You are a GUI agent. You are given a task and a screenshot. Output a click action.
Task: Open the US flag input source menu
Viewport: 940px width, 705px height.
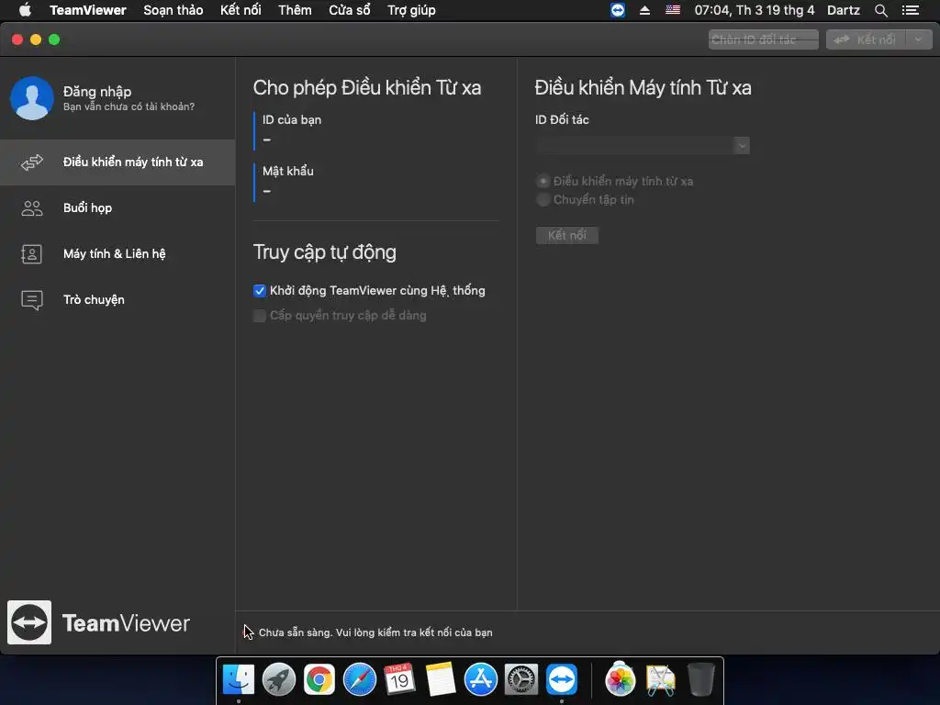click(673, 10)
